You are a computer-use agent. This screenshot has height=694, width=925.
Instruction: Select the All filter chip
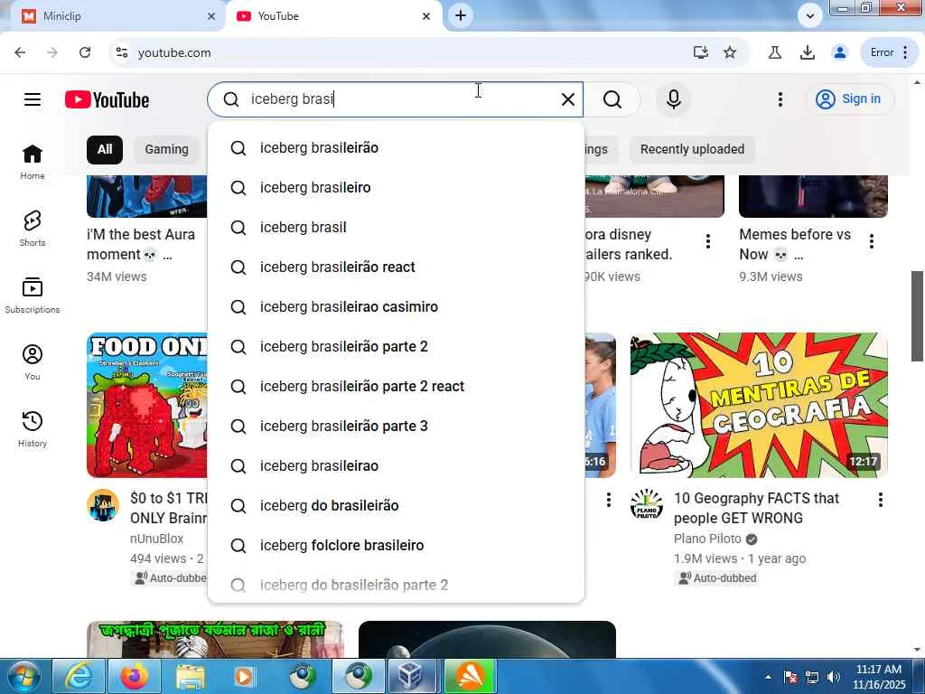(x=105, y=149)
